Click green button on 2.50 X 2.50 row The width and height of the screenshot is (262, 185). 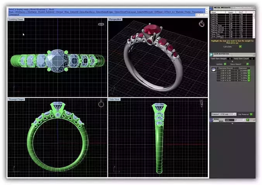(x=249, y=76)
